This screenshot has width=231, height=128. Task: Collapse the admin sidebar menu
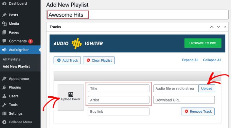point(20,122)
